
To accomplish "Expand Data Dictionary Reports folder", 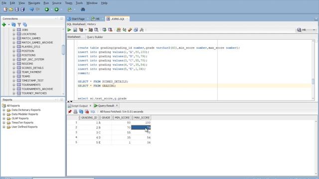I will coord(4,110).
